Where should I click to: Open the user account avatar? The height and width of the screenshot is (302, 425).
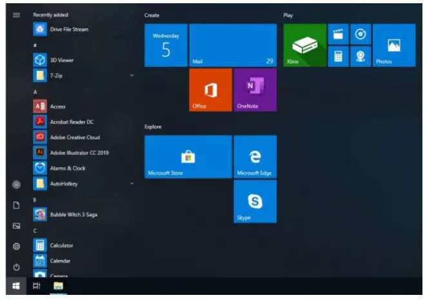tap(16, 185)
